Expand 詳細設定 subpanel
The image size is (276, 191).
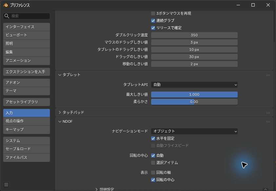coord(96,189)
